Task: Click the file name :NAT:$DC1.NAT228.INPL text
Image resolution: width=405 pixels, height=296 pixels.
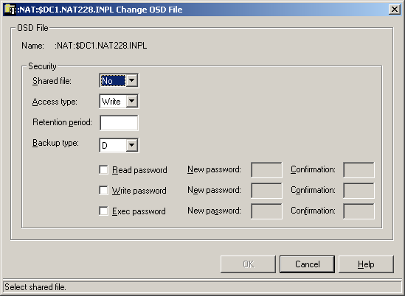Action: tap(101, 46)
